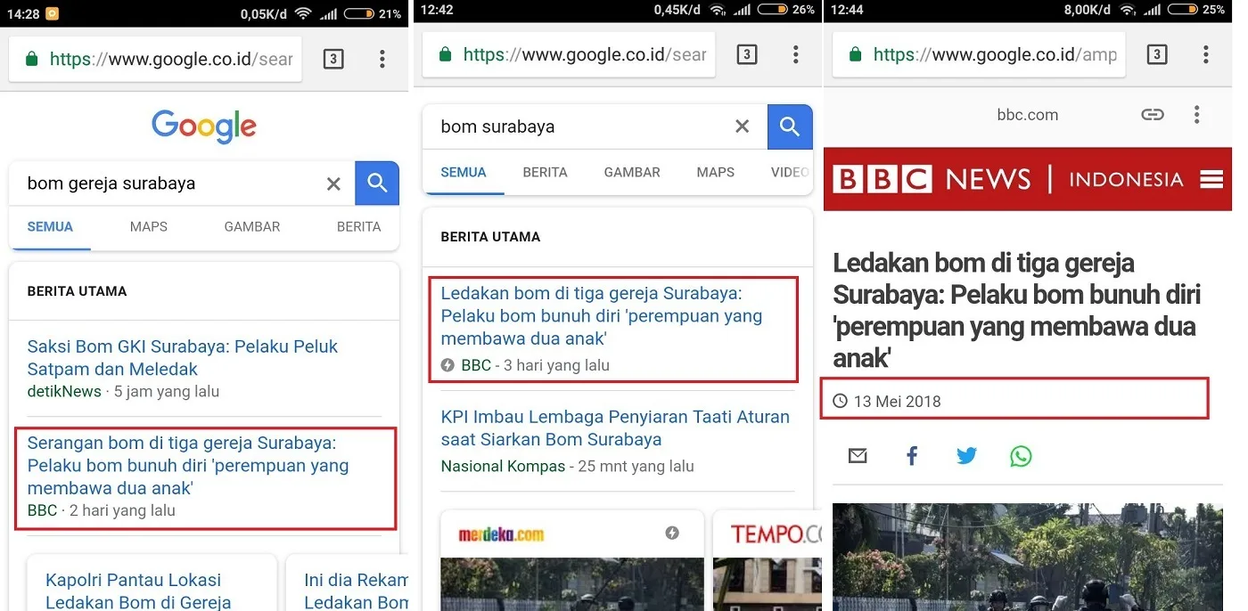The height and width of the screenshot is (611, 1248).
Task: Open Chrome overflow menu in left phone
Action: [382, 60]
